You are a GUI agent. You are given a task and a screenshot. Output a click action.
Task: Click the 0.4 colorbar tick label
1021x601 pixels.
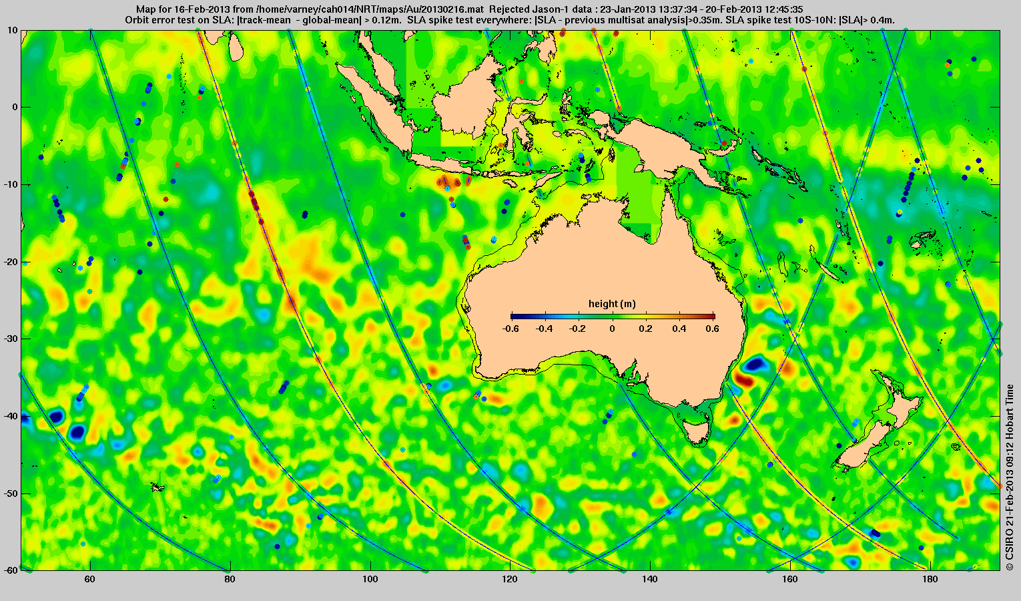tap(681, 329)
